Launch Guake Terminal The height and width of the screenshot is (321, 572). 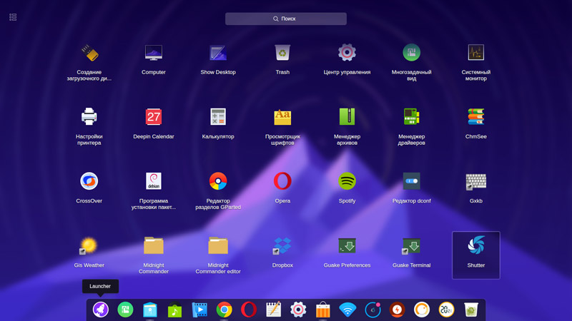(x=412, y=245)
